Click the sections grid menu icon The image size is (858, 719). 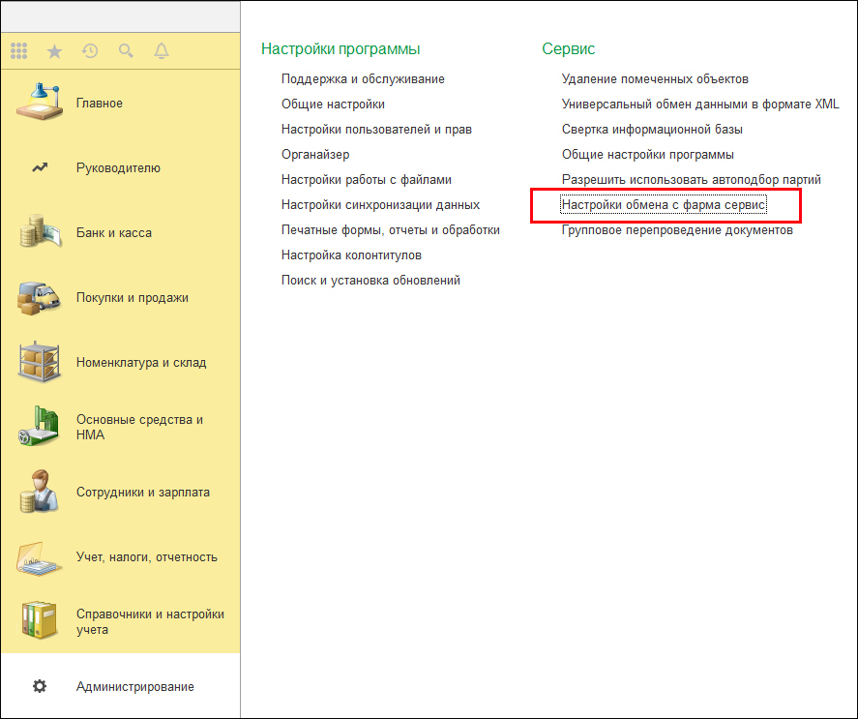click(18, 51)
